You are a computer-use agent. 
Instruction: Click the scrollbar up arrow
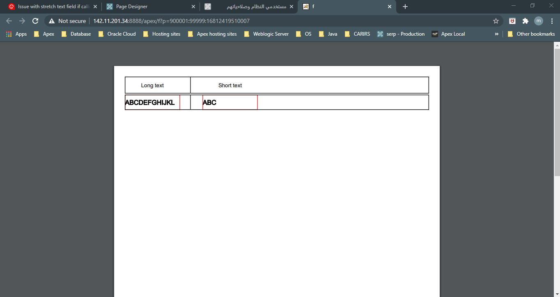pyautogui.click(x=557, y=45)
